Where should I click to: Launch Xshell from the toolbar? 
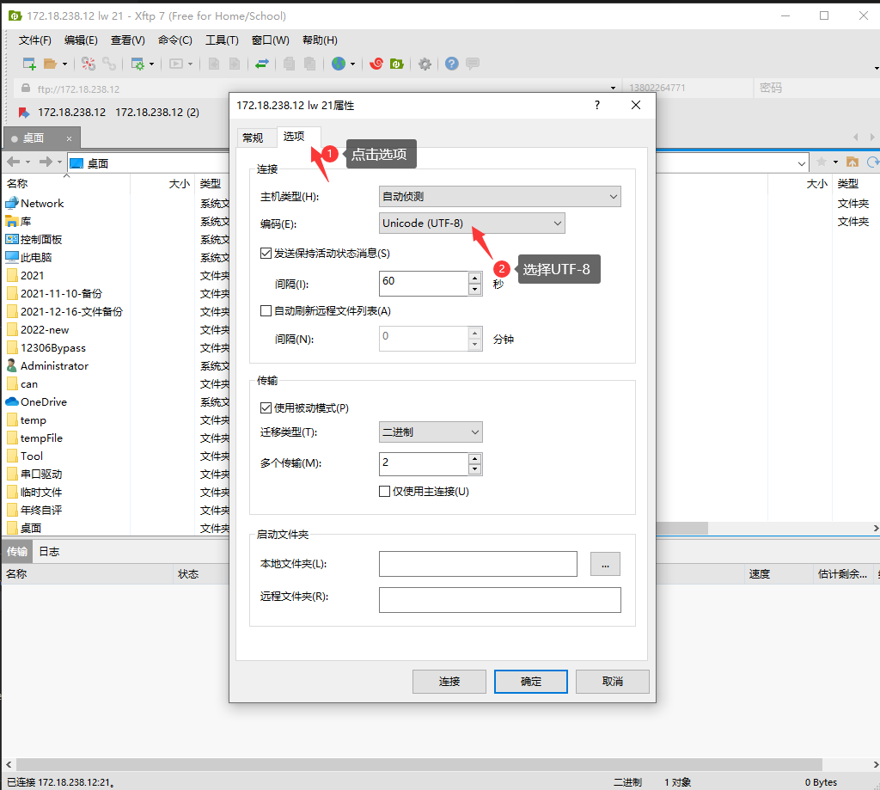(376, 64)
